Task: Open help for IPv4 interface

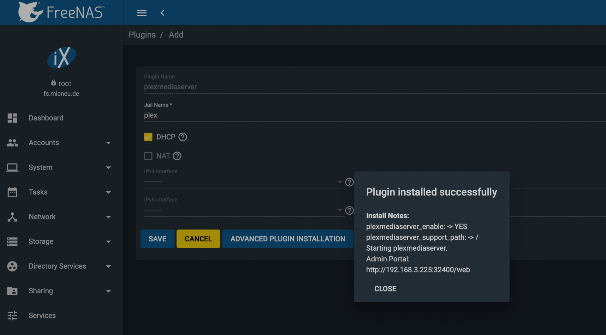Action: (349, 182)
